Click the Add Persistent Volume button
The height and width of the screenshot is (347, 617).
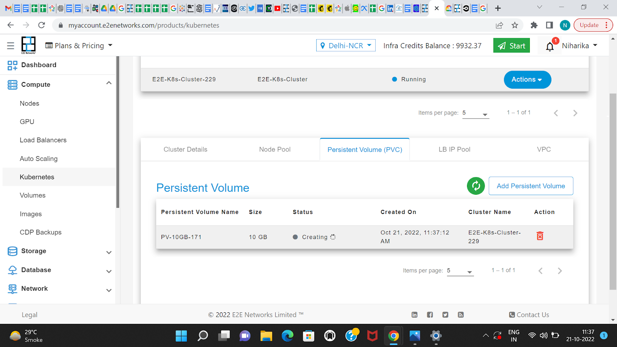[x=531, y=186]
